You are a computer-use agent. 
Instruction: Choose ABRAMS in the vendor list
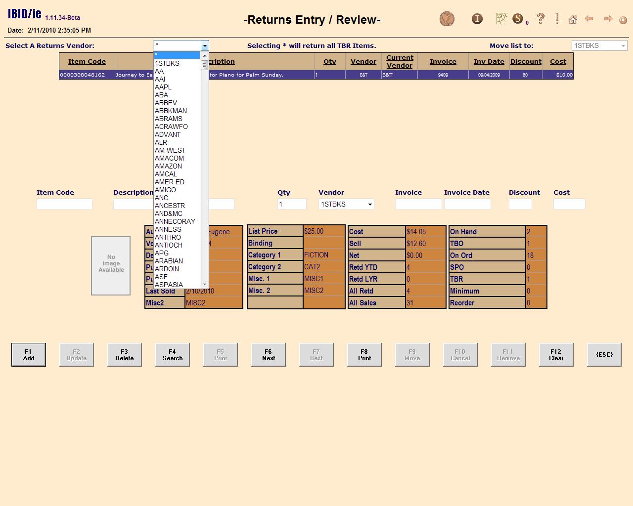tap(169, 119)
